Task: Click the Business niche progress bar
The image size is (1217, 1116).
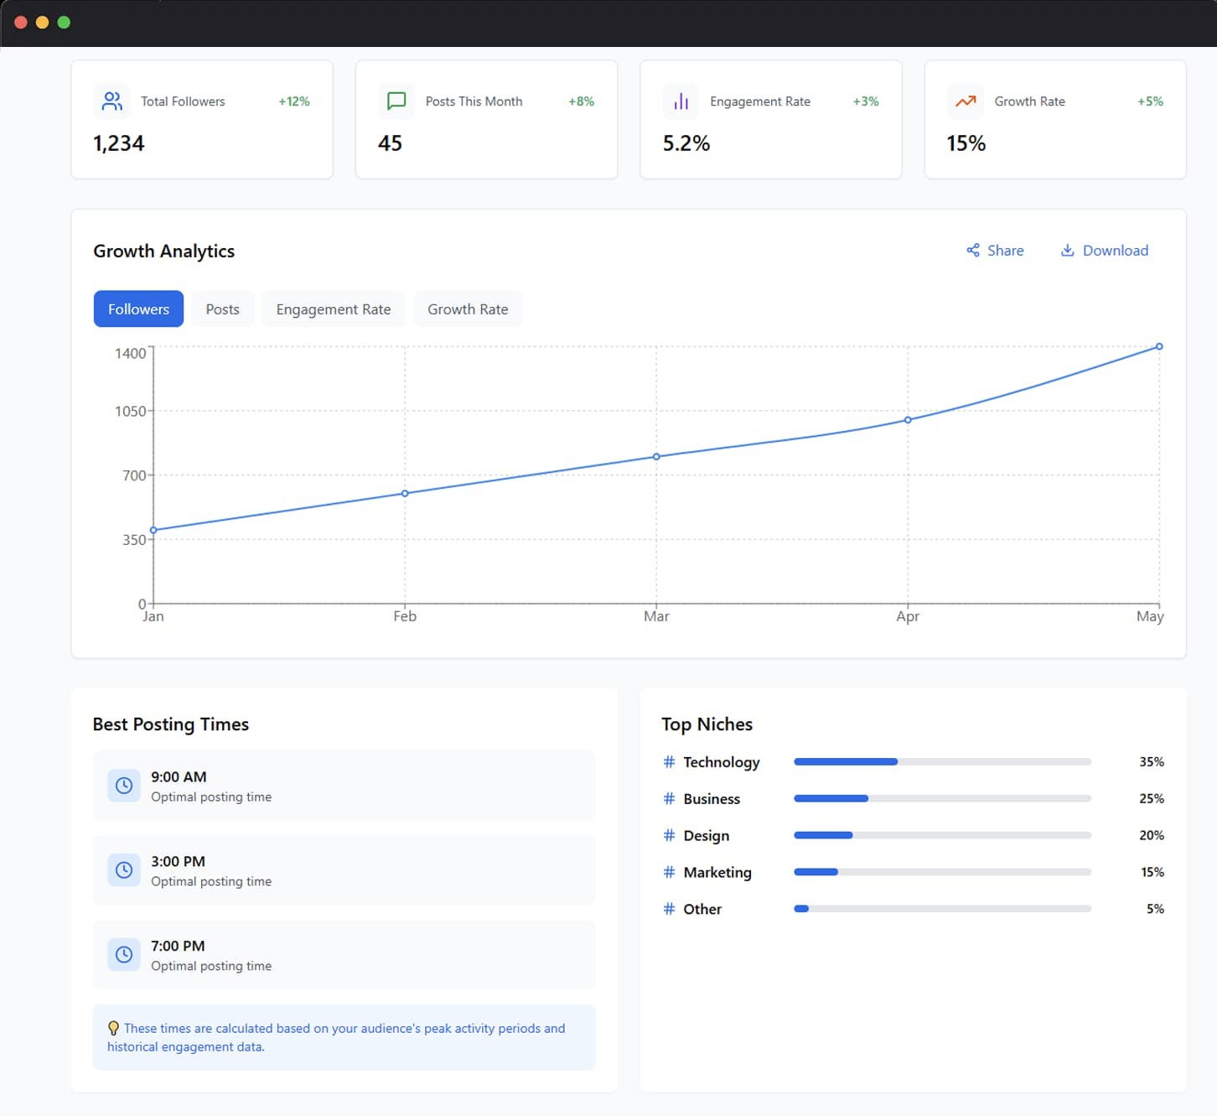Action: pos(941,798)
